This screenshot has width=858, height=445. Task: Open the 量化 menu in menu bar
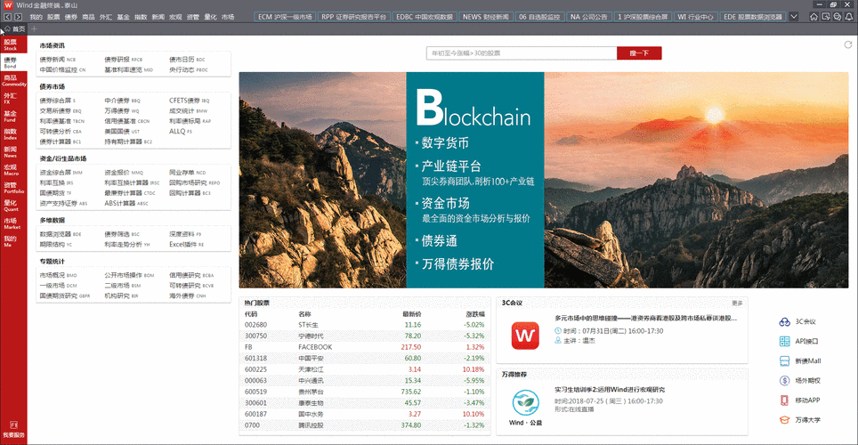click(211, 17)
